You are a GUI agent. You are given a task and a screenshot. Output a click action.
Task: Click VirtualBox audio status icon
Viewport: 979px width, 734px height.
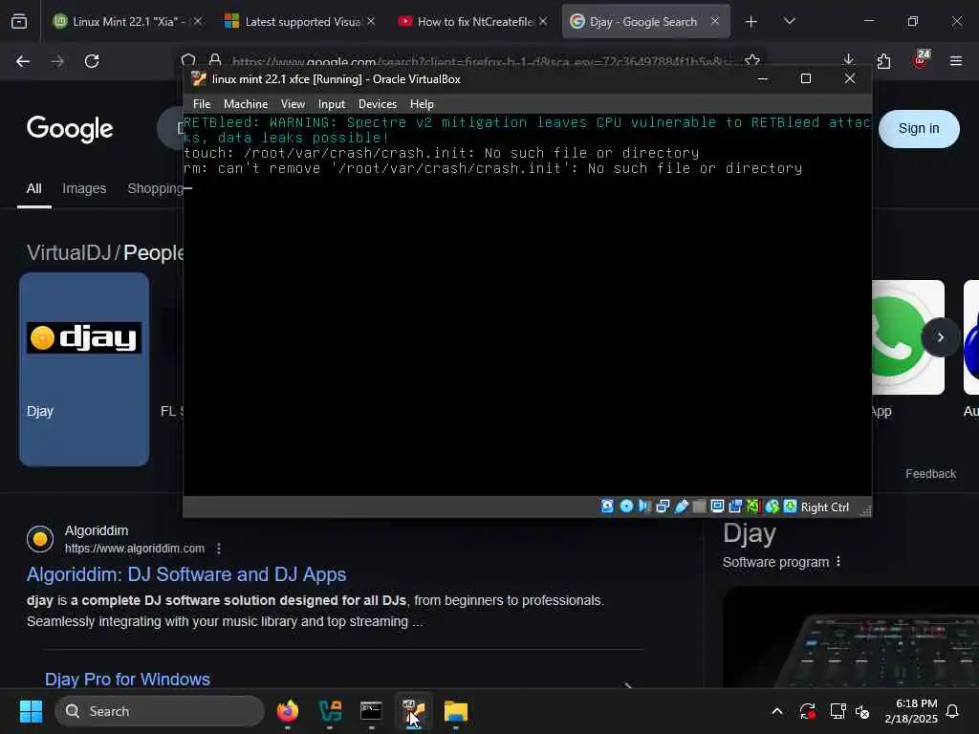click(645, 507)
